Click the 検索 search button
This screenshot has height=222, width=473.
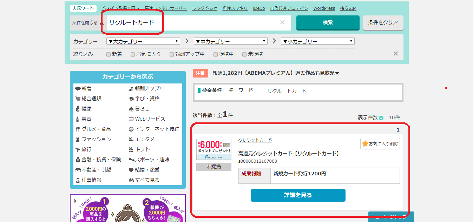(328, 22)
